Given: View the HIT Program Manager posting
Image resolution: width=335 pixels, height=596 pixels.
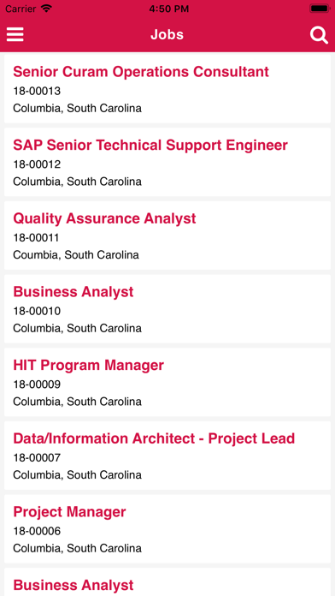Looking at the screenshot, I should click(x=167, y=382).
